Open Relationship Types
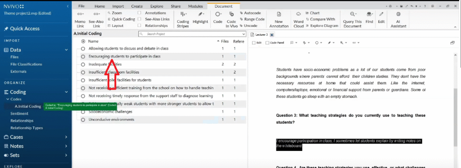The height and width of the screenshot is (168, 461). (x=27, y=128)
